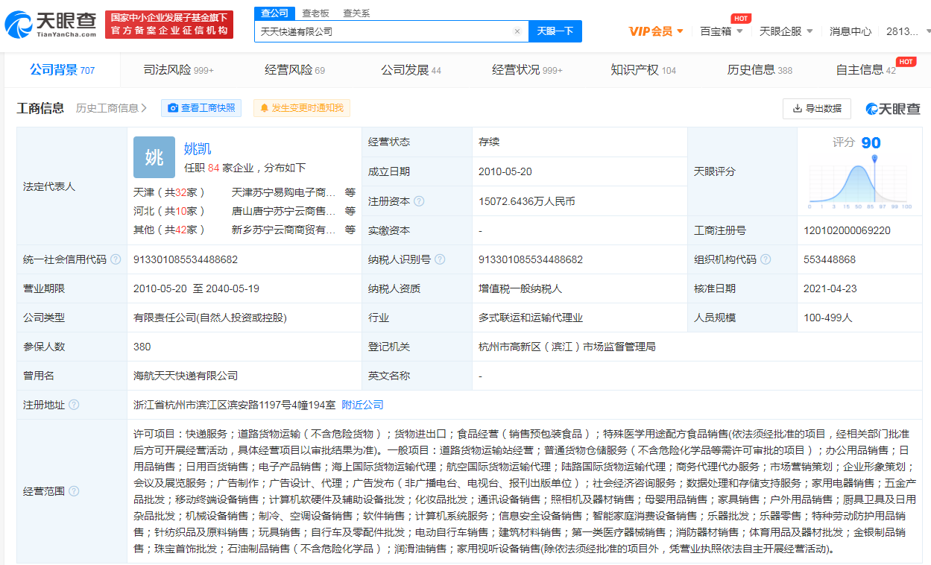Screen dimensions: 931x565
Task: Click 等 after the 新乡苏宁云商 entry
Action: 350,230
